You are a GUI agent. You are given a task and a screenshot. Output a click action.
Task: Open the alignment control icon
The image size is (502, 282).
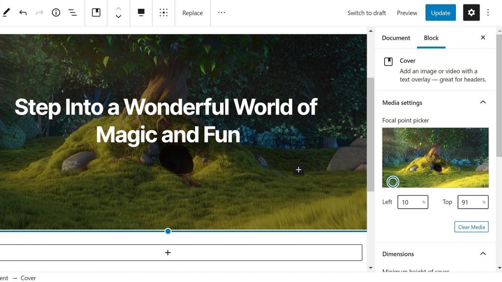[141, 13]
